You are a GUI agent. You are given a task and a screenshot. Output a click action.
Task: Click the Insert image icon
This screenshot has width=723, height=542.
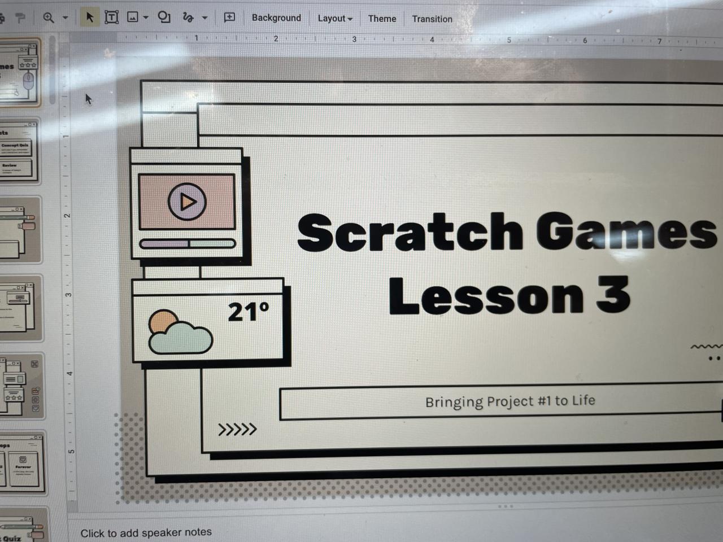coord(133,18)
